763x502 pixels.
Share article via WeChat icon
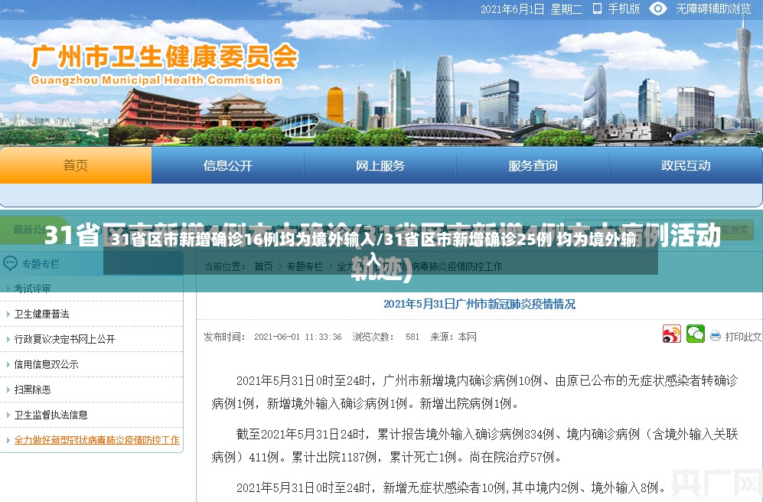(696, 334)
